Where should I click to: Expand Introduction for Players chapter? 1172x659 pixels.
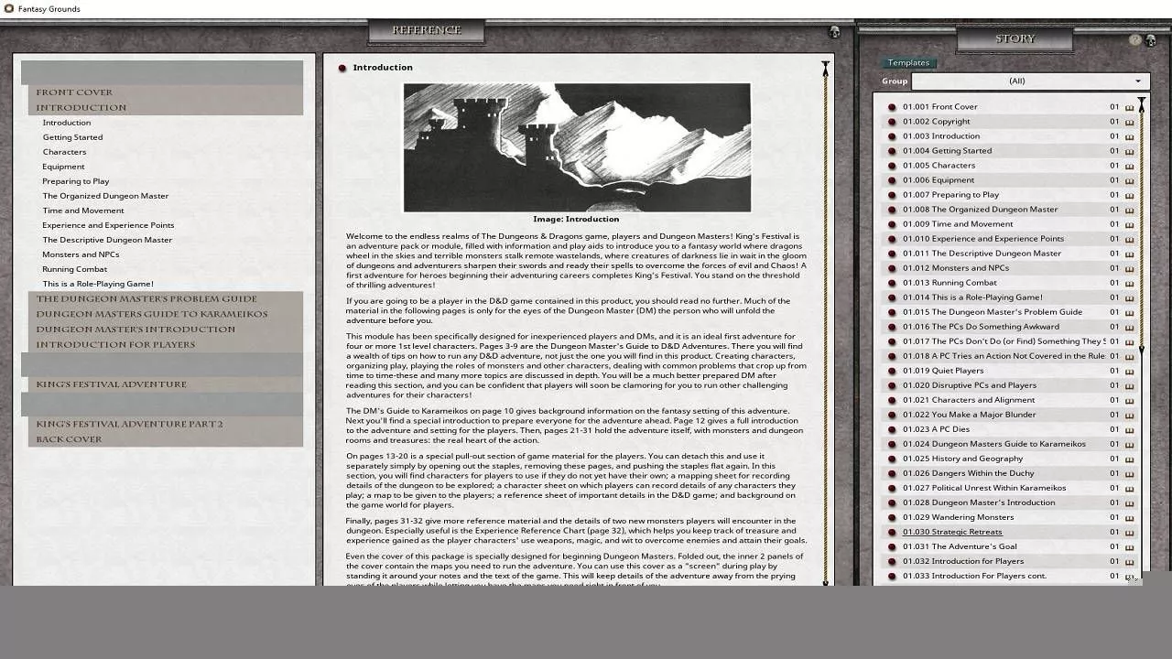click(x=115, y=345)
